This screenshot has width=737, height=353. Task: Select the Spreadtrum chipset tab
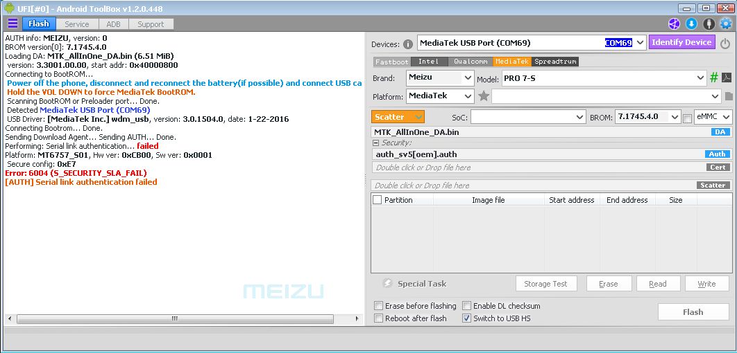pyautogui.click(x=555, y=62)
